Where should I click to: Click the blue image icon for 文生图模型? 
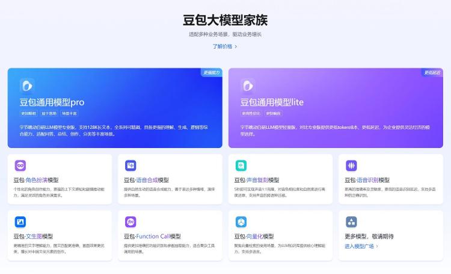tap(20, 222)
